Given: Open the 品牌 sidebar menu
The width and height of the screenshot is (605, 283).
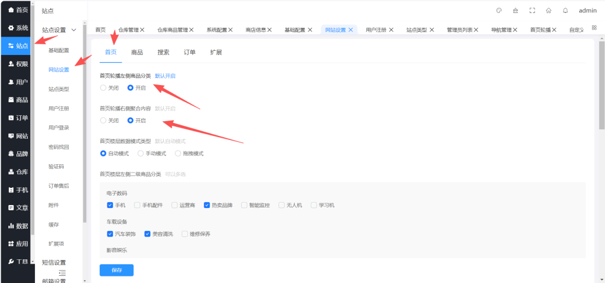Looking at the screenshot, I should pos(17,154).
